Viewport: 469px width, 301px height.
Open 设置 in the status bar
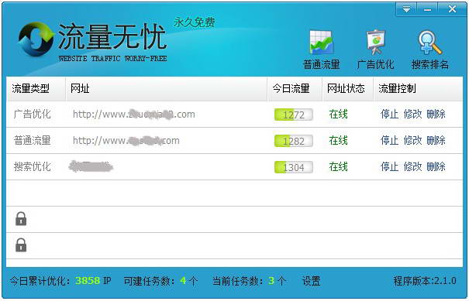tap(311, 281)
